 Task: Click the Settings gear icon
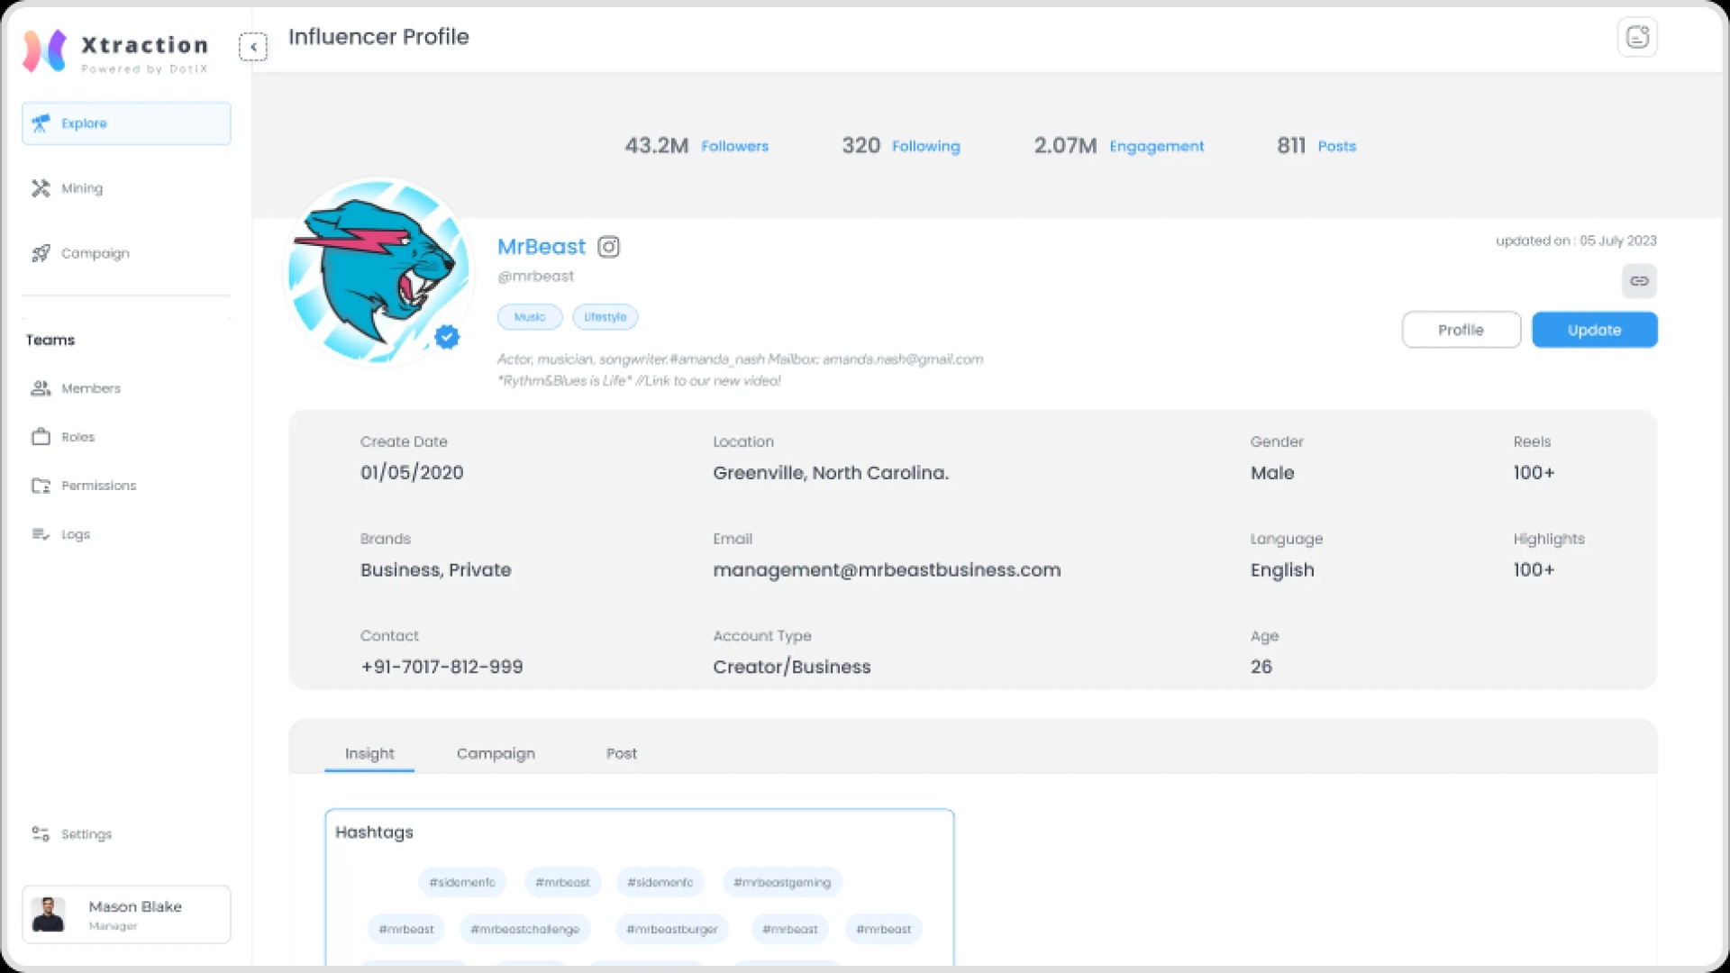pyautogui.click(x=40, y=834)
